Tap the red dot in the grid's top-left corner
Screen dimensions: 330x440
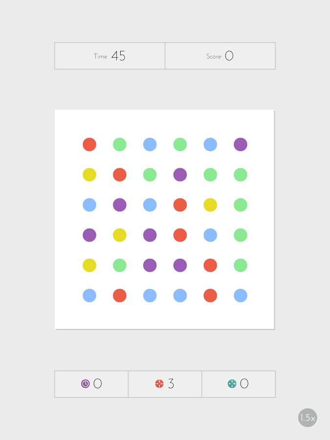[89, 144]
